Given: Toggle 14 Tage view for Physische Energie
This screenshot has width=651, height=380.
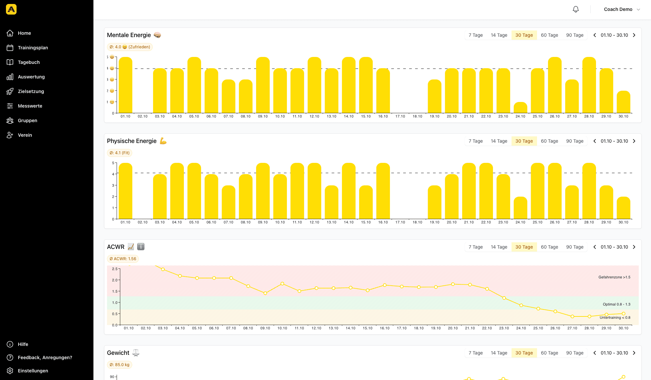Looking at the screenshot, I should click(499, 141).
